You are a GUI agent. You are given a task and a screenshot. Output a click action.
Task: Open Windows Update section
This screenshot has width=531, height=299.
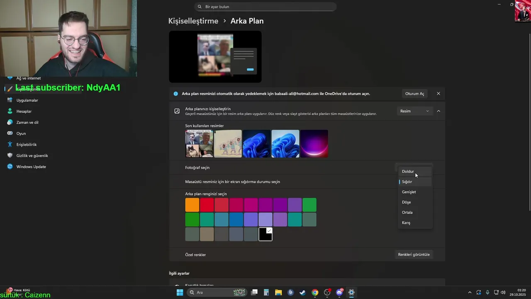click(x=31, y=167)
